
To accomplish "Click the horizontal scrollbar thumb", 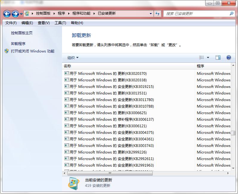I will point(110,173).
